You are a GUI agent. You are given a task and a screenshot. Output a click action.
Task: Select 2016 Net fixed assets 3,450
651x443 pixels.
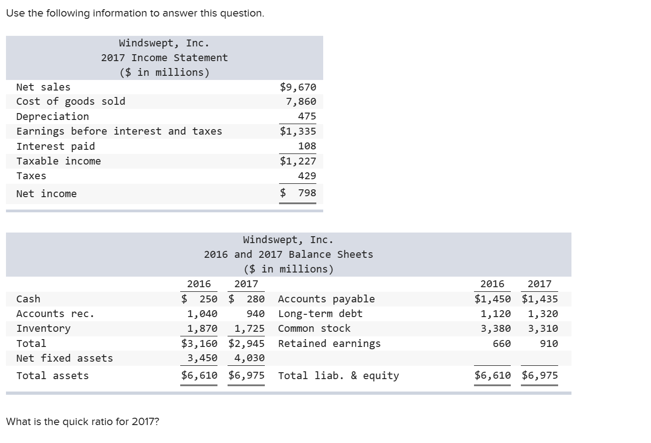click(202, 358)
